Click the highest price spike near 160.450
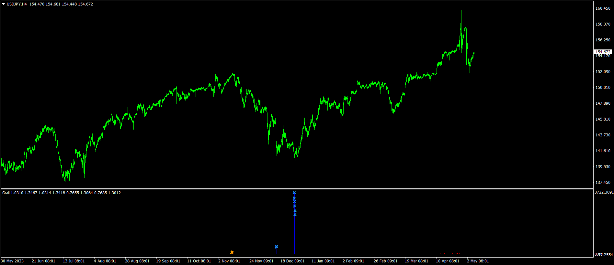Screen dimensions: 614x265 (461, 11)
